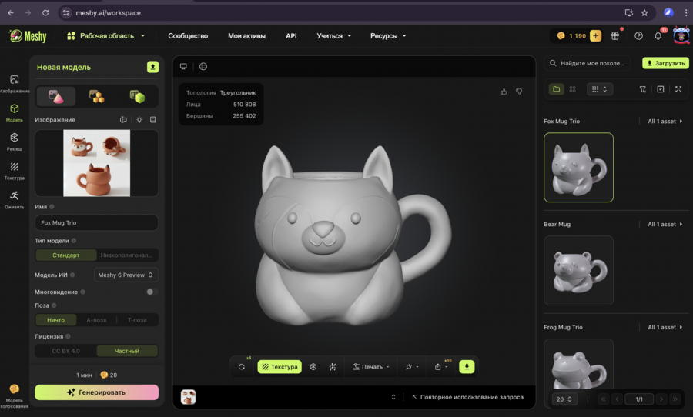Open the Оживить animation tool in sidebar
Viewport: 693px width, 417px height.
pyautogui.click(x=14, y=199)
